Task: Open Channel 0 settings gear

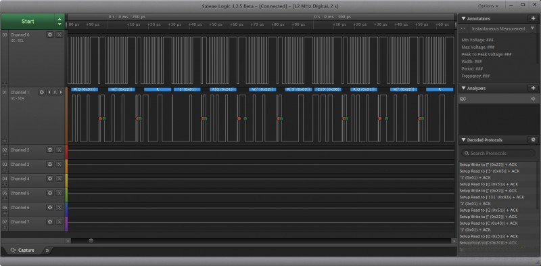Action: pos(50,35)
